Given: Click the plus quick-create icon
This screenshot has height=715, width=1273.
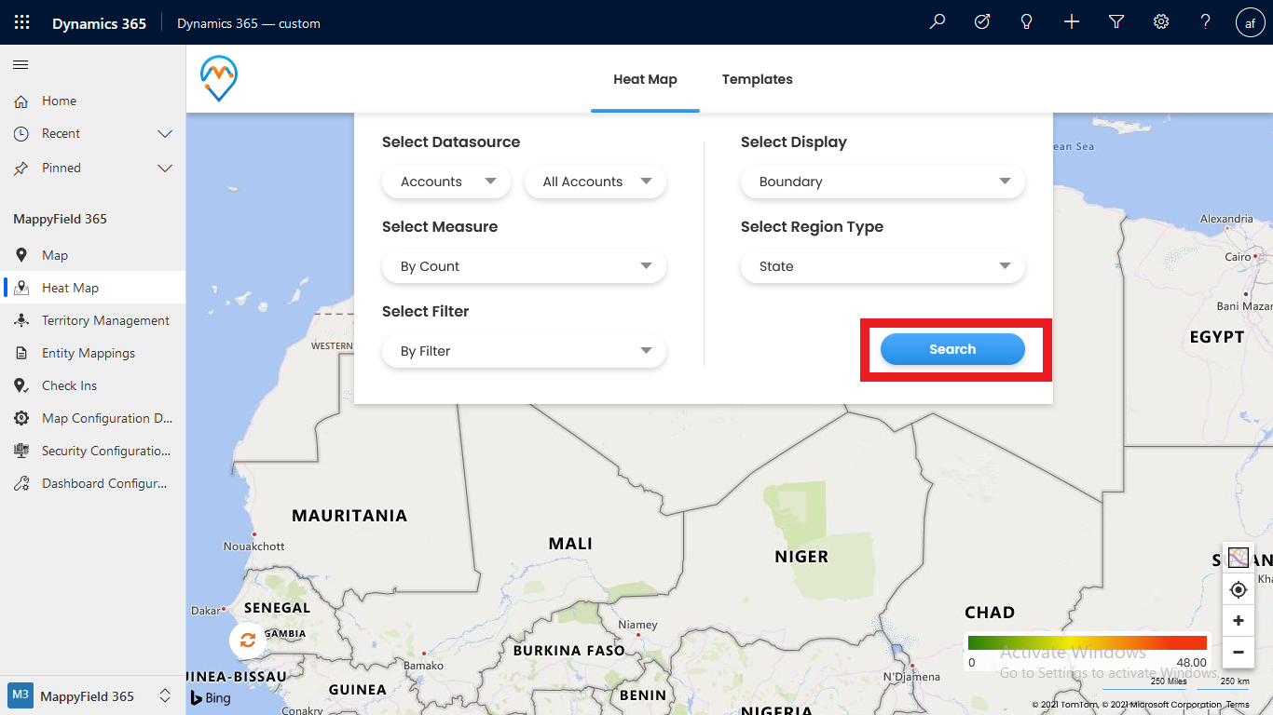Looking at the screenshot, I should coord(1072,22).
